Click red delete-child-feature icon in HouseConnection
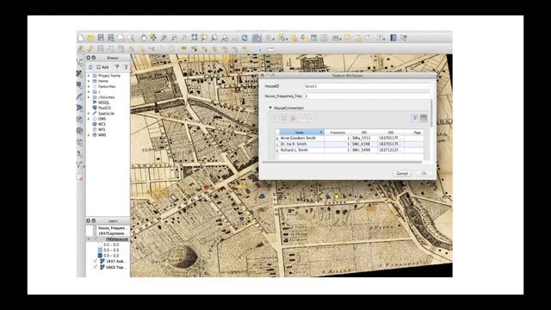551x310 pixels. 293,119
